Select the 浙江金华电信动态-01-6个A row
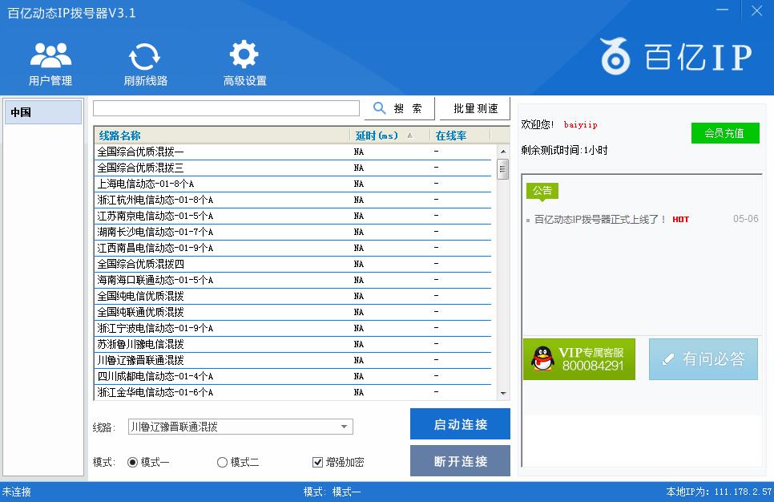 pos(292,392)
